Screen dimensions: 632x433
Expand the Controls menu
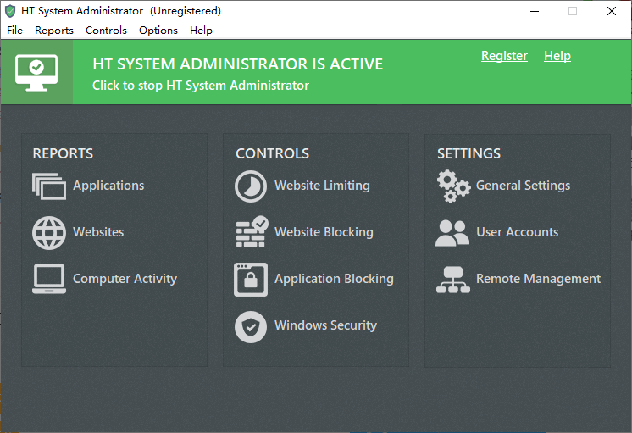click(x=106, y=31)
